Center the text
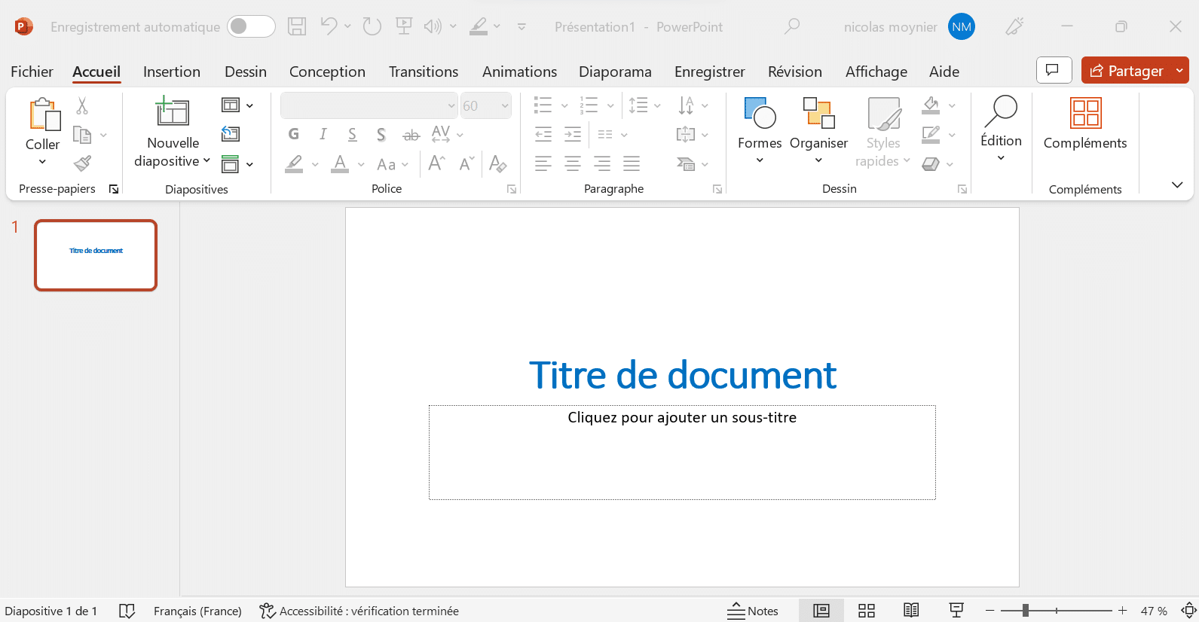This screenshot has width=1199, height=622. [x=573, y=163]
